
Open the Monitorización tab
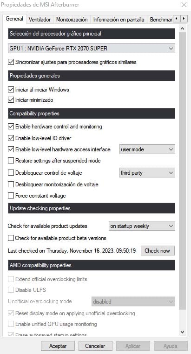72,20
